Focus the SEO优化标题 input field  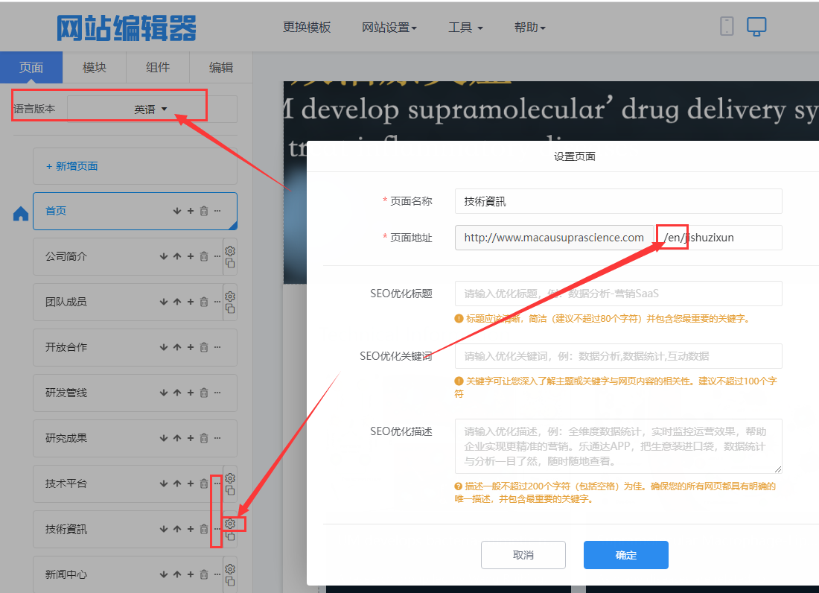(x=619, y=294)
